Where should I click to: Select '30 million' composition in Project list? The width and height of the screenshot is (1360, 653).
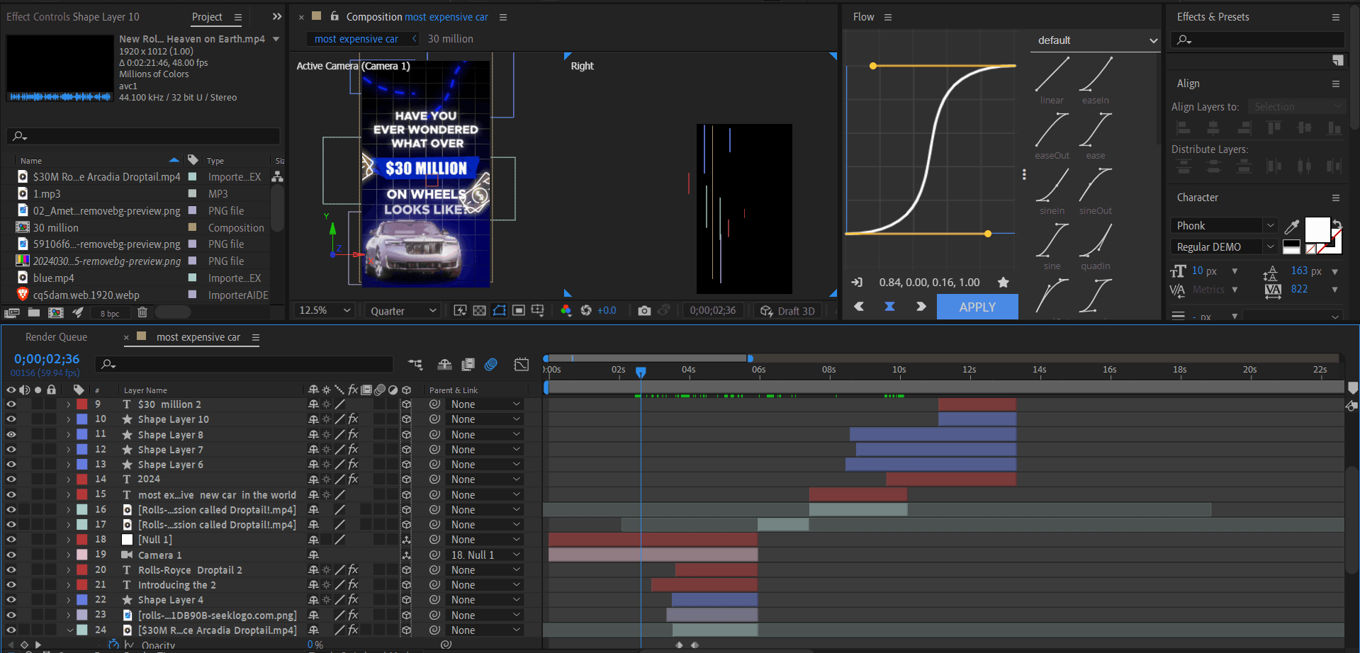point(56,228)
